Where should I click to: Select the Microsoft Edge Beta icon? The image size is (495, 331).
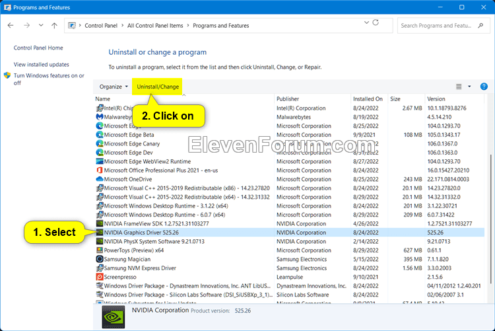point(100,135)
